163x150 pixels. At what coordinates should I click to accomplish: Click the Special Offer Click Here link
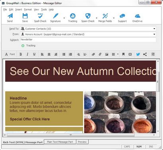click(x=30, y=119)
